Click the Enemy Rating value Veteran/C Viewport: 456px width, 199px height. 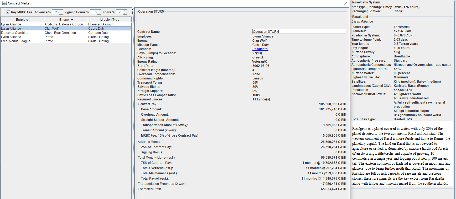[260, 62]
